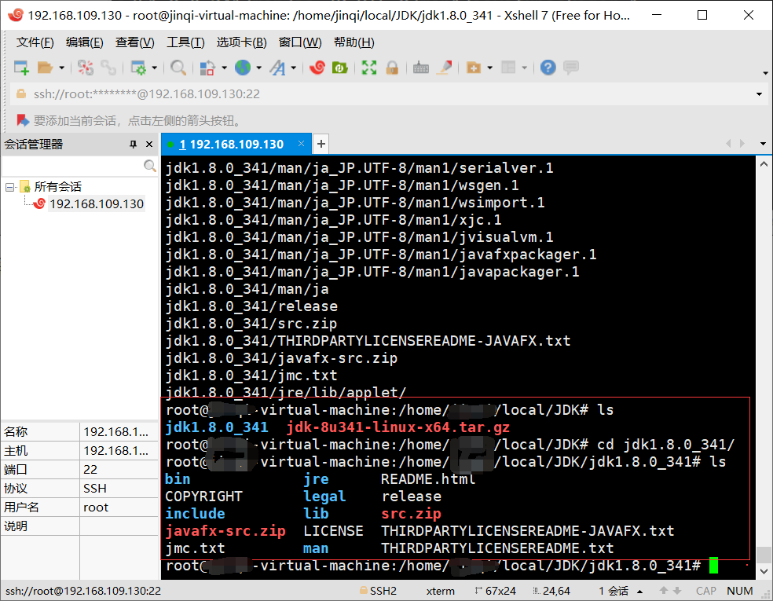Viewport: 773px width, 601px height.
Task: Click the terminal scrollbar up arrow
Action: click(x=764, y=164)
